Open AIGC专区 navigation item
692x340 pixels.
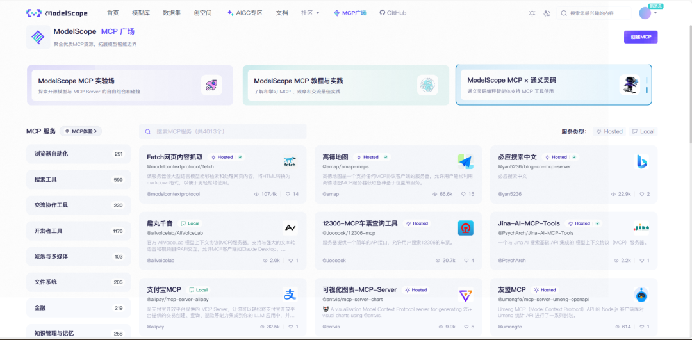pyautogui.click(x=245, y=13)
